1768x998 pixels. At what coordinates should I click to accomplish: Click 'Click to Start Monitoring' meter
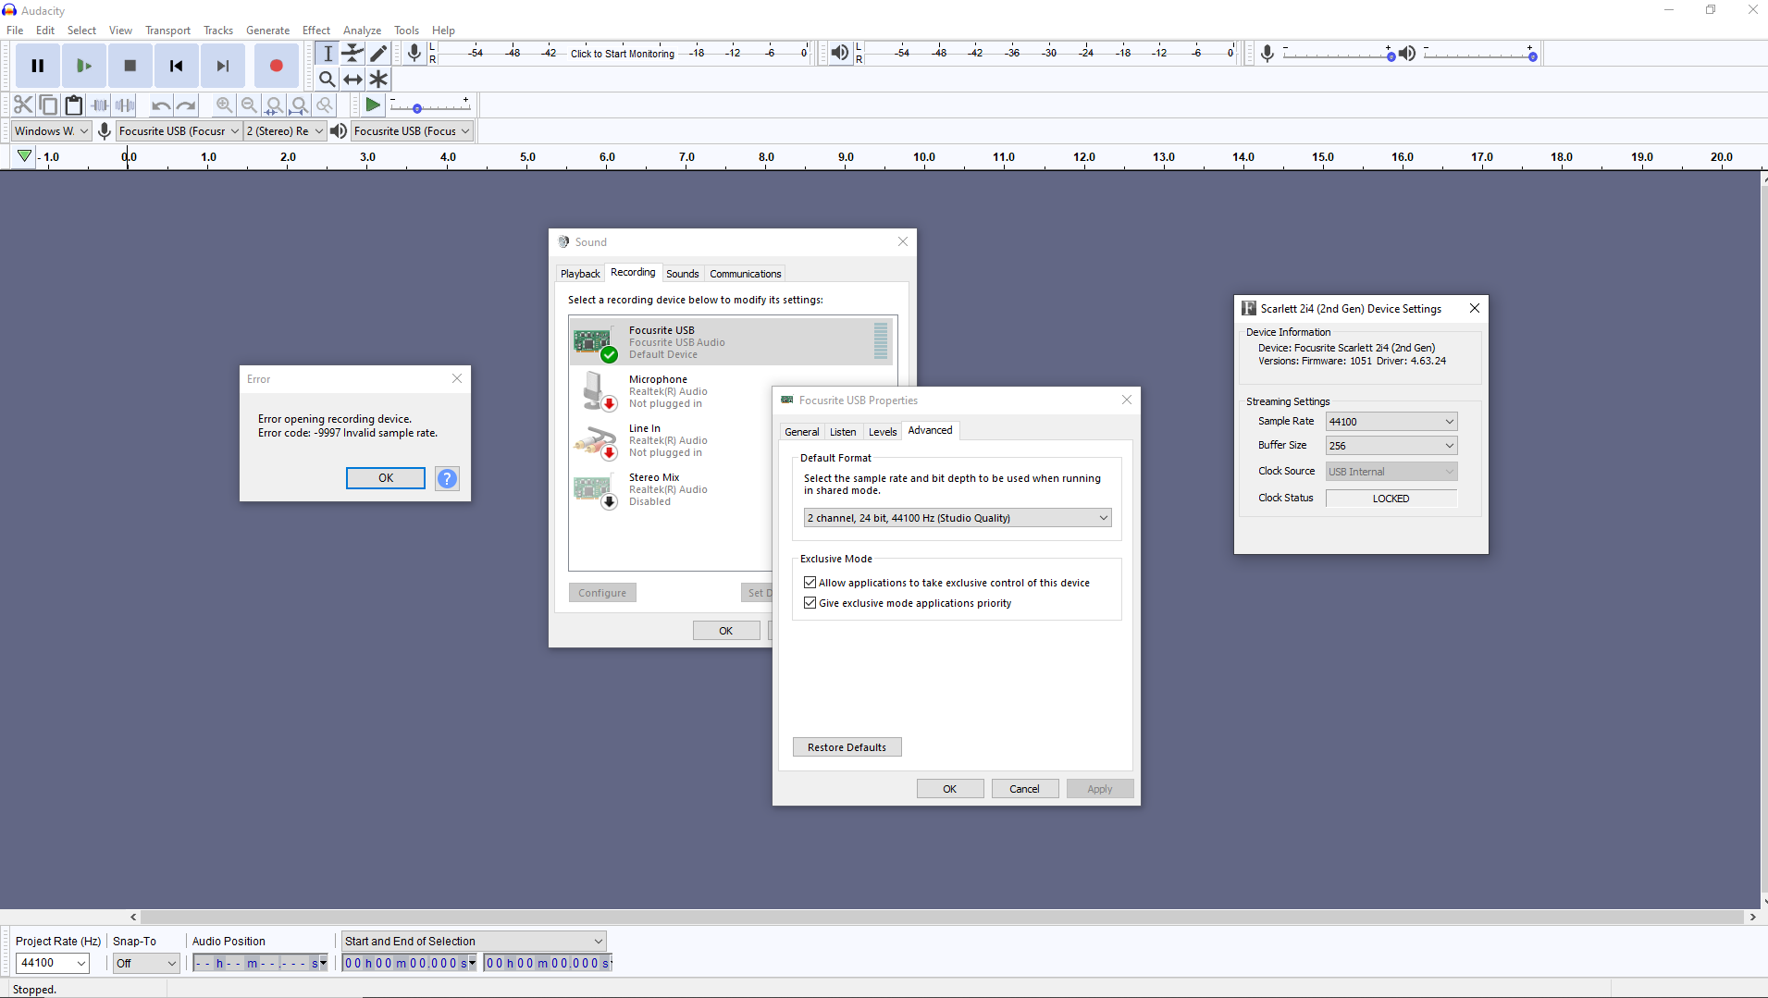(x=623, y=54)
